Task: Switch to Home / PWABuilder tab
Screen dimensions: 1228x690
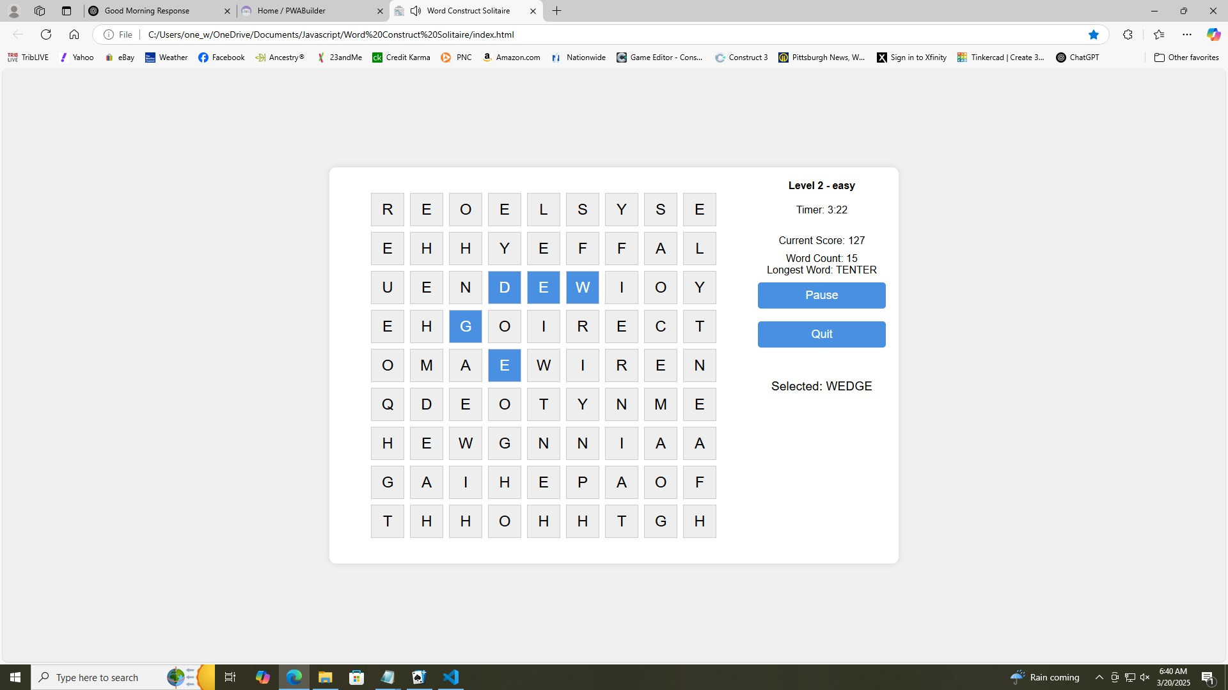Action: click(x=307, y=11)
